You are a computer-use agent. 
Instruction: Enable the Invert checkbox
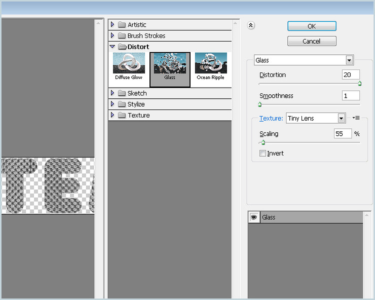[x=262, y=154]
